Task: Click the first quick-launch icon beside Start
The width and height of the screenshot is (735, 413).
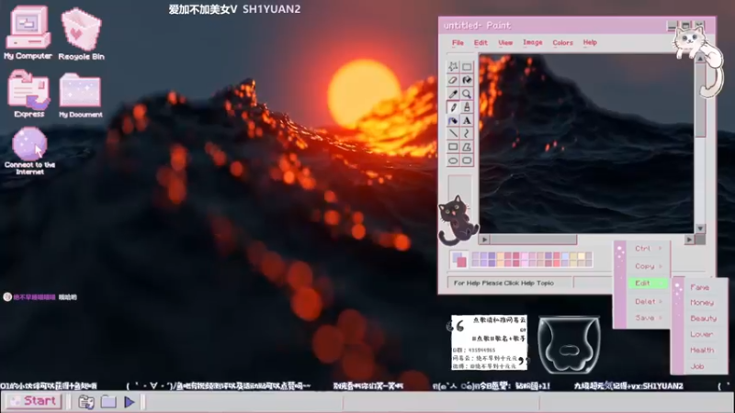Action: point(85,402)
